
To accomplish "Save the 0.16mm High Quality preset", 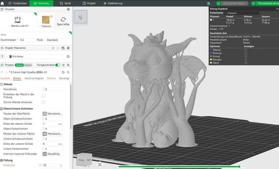I will 63,72.
